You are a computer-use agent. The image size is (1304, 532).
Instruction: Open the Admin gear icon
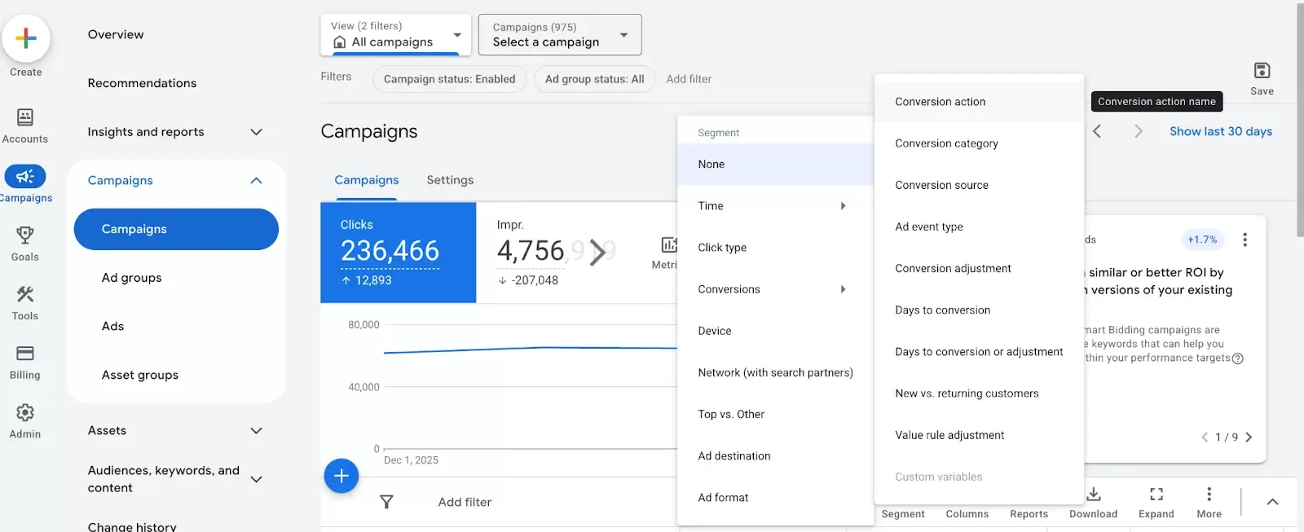click(x=25, y=412)
